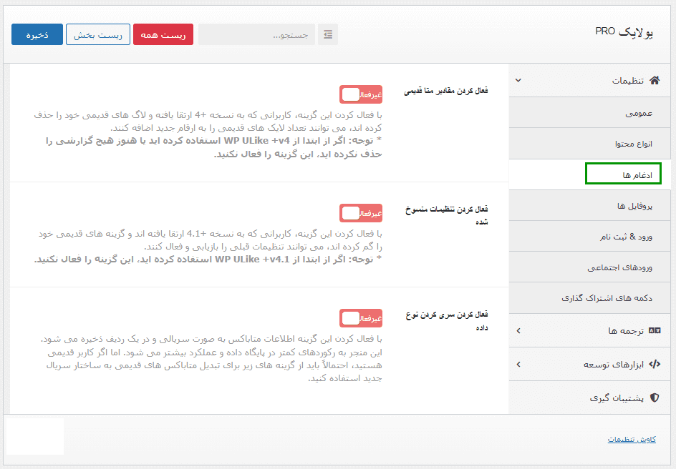This screenshot has height=469, width=676.
Task: Click the ریست بخش button
Action: tap(98, 34)
